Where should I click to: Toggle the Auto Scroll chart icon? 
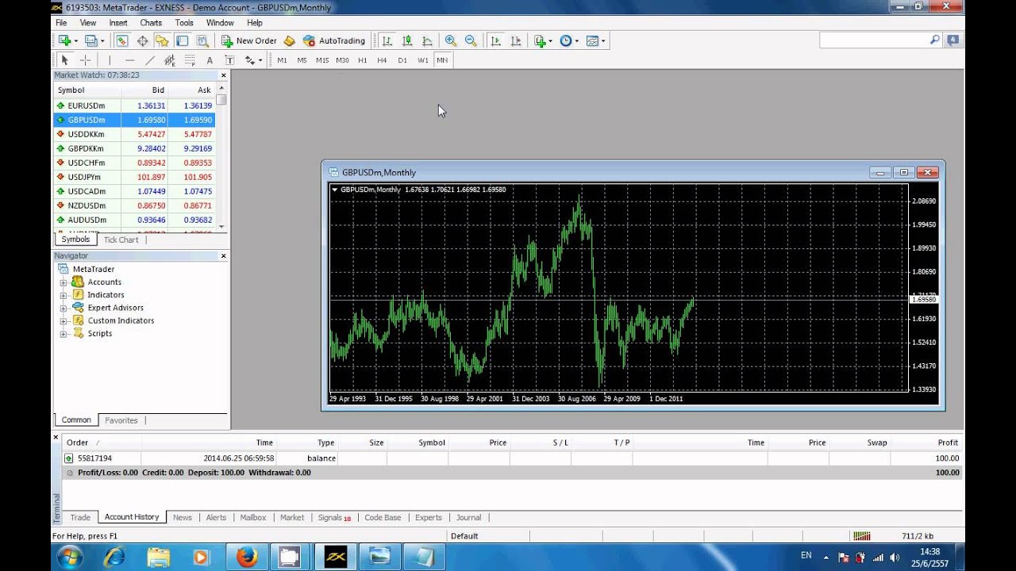tap(495, 40)
